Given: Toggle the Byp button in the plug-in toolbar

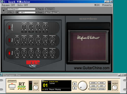Looking at the screenshot, I should click(x=49, y=12).
